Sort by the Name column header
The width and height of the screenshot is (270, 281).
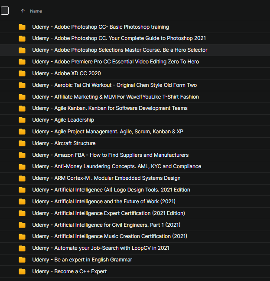pyautogui.click(x=36, y=11)
